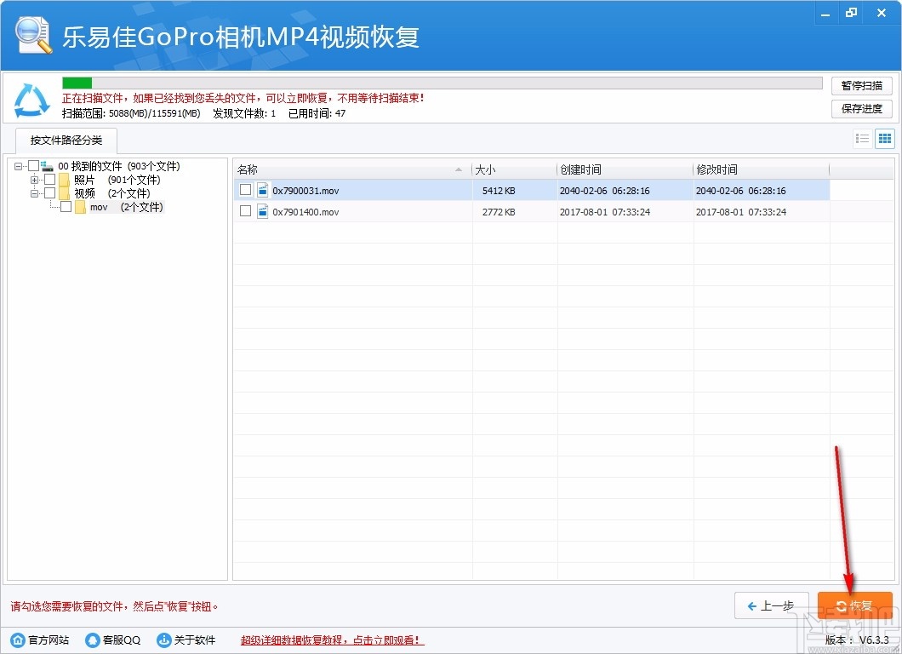Open 客服QQ icon
902x654 pixels.
click(x=92, y=640)
